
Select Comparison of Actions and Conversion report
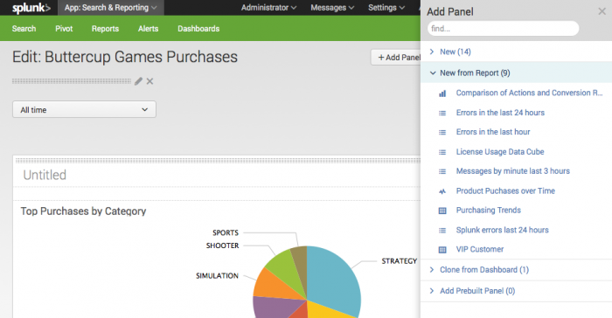pos(529,93)
